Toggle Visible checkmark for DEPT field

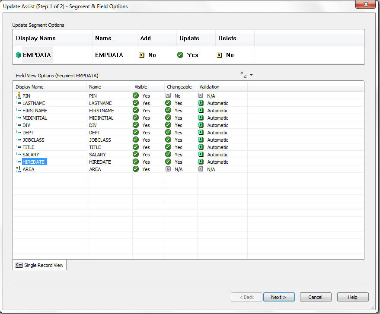coord(136,133)
